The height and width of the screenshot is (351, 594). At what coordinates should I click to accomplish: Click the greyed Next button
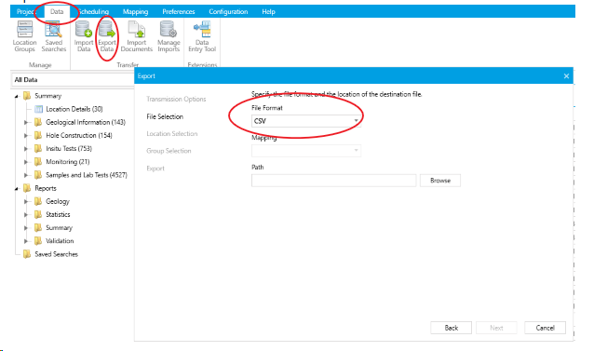point(496,328)
